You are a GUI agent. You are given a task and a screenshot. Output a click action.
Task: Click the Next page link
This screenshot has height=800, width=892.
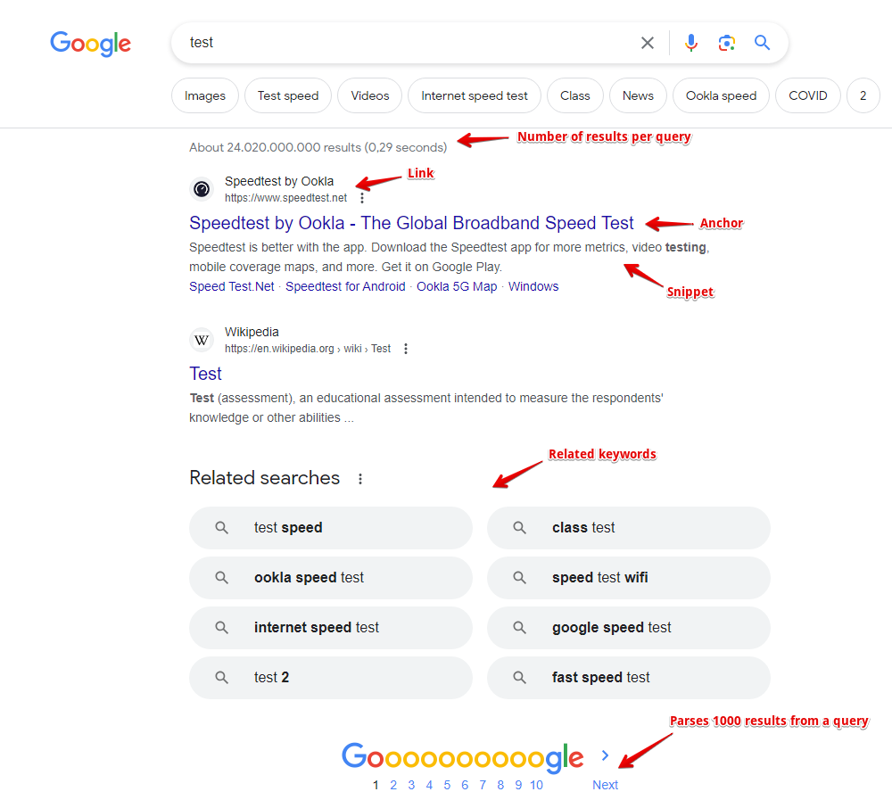pos(605,785)
